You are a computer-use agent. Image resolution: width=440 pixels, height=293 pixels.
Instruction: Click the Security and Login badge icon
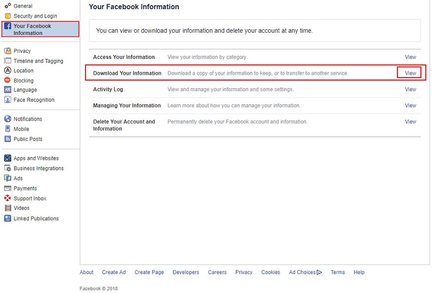8,16
